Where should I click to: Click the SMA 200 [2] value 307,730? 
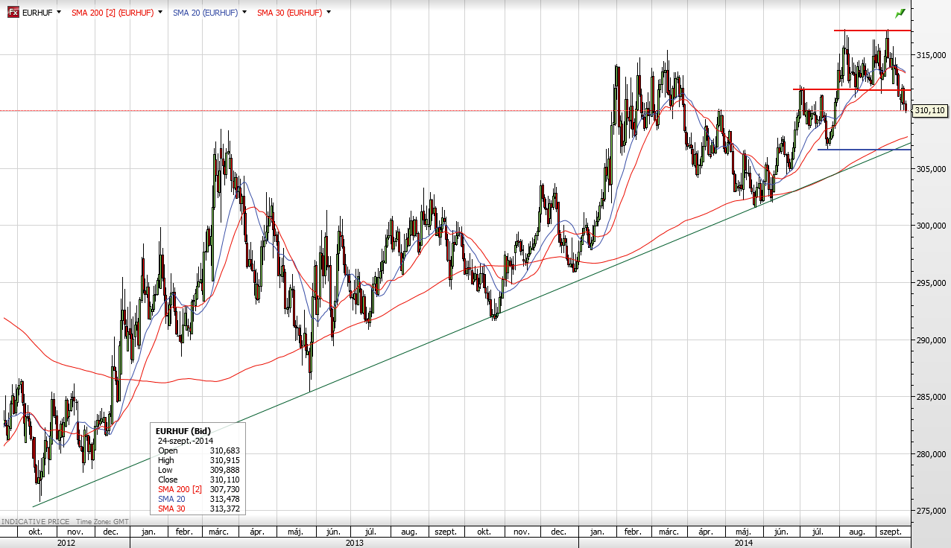tap(225, 489)
